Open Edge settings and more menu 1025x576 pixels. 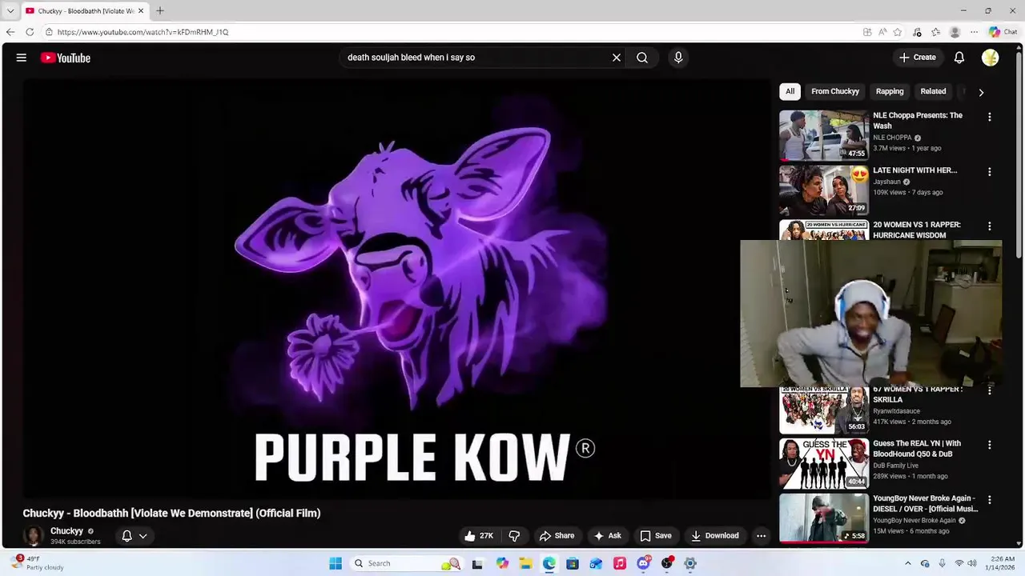pos(974,32)
